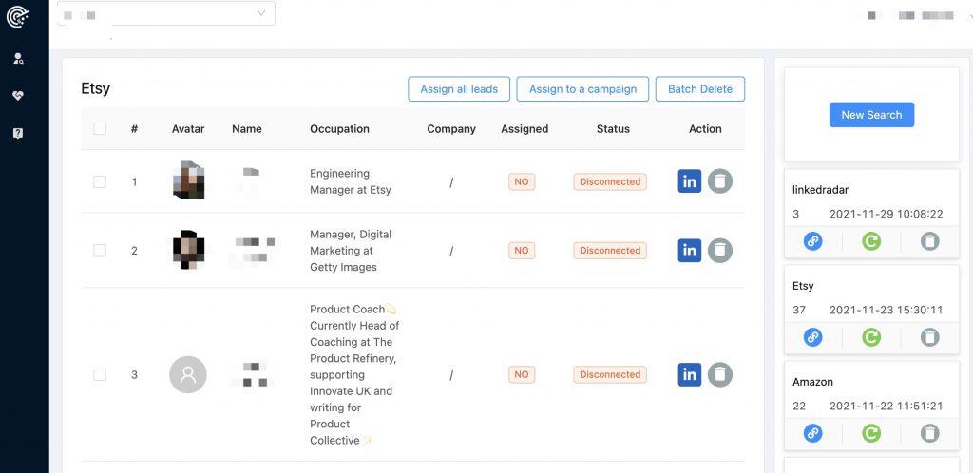Select the Amazon search title
Screen dimensions: 973x473
click(812, 382)
